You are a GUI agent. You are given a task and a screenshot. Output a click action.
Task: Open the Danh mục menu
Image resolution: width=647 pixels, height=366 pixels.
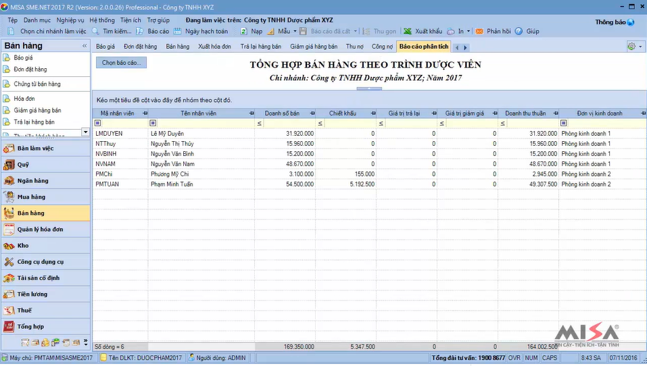coord(37,20)
